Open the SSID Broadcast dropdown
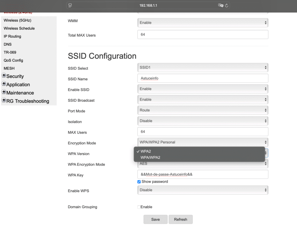 [203, 99]
